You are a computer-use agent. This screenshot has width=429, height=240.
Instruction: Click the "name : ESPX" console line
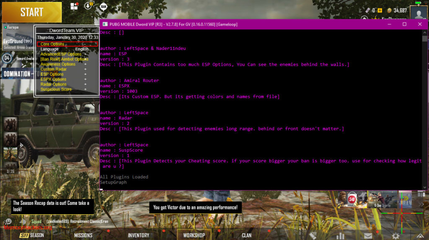[115, 86]
